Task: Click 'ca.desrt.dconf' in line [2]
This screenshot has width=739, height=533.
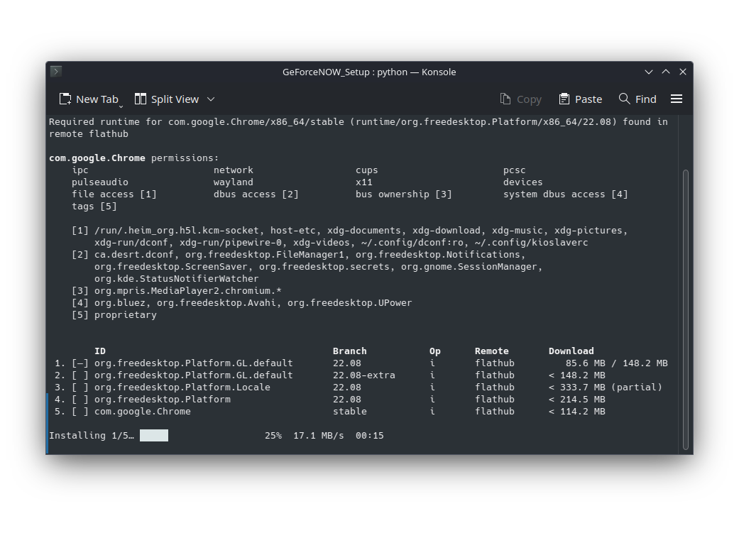Action: click(134, 255)
